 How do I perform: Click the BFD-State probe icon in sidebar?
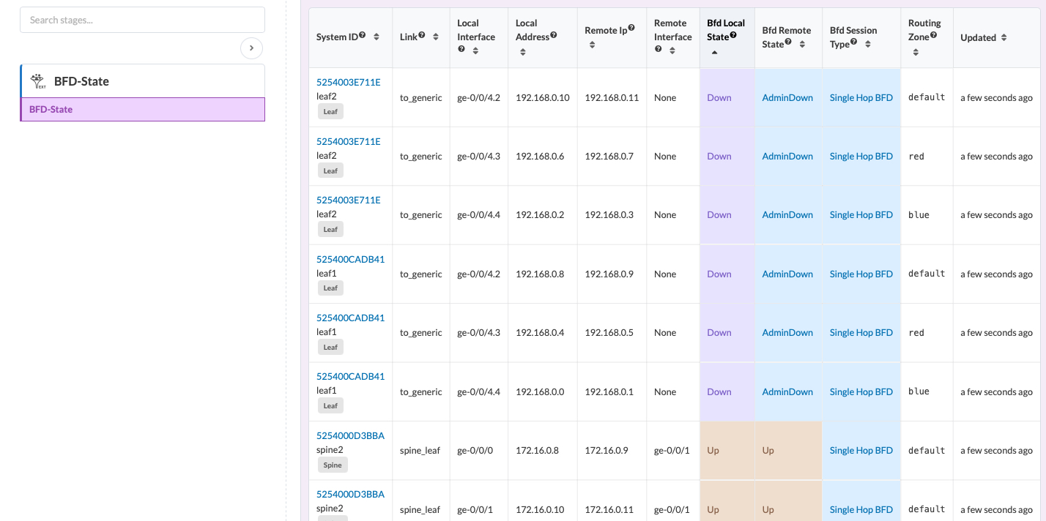(37, 81)
